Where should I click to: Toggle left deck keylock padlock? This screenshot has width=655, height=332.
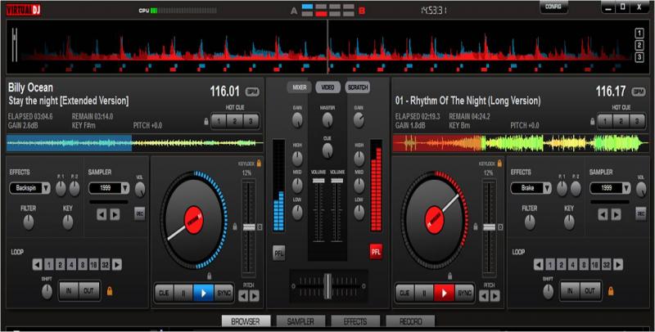[x=259, y=164]
